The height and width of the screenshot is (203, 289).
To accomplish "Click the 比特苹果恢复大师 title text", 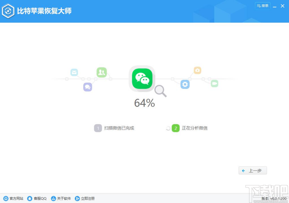I will (44, 11).
